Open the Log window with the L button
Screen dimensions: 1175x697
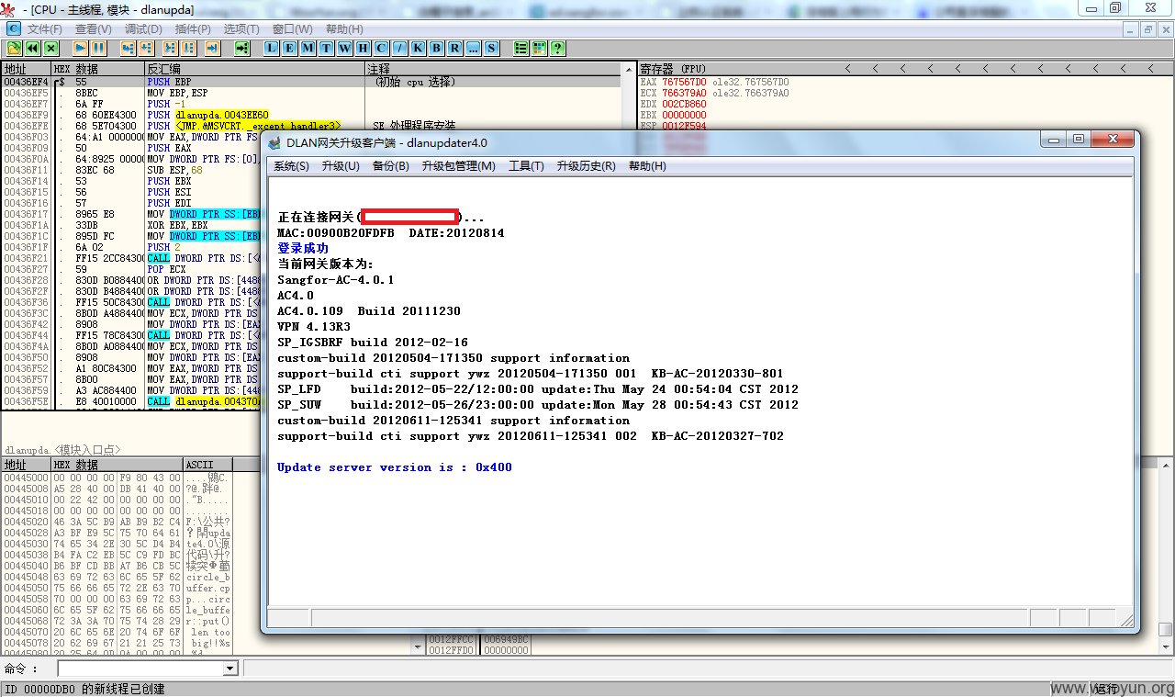[x=272, y=48]
